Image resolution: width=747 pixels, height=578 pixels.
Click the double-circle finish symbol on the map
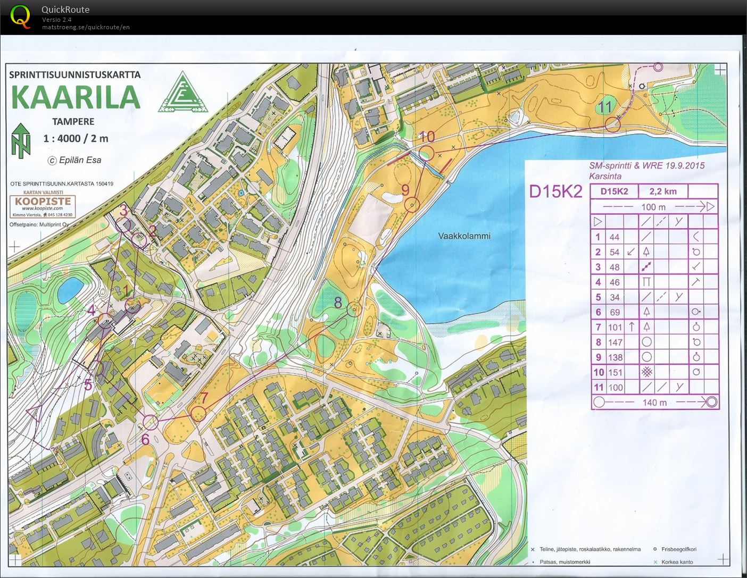[x=658, y=67]
